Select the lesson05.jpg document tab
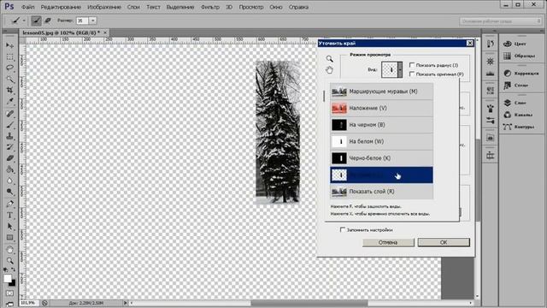This screenshot has width=547, height=308. click(61, 33)
